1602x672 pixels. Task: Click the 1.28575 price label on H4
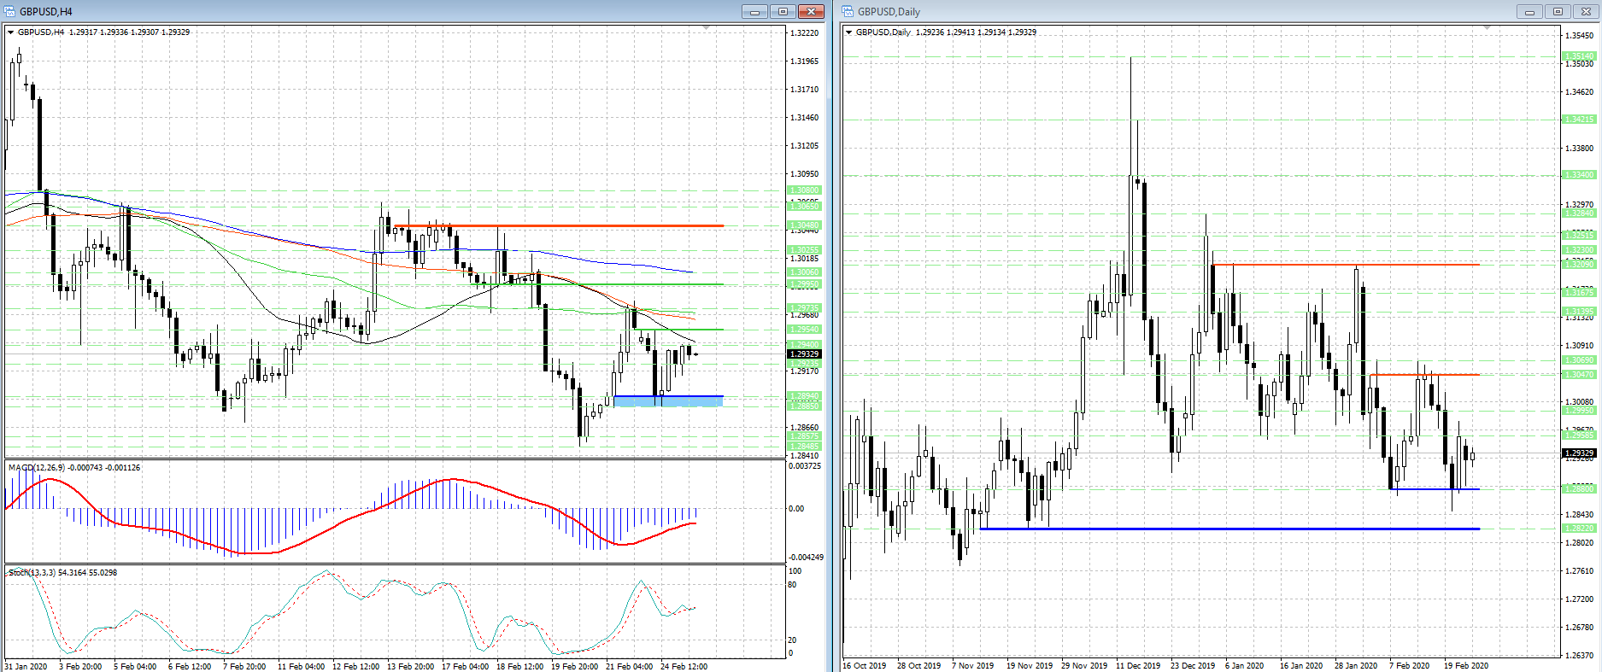tap(804, 436)
